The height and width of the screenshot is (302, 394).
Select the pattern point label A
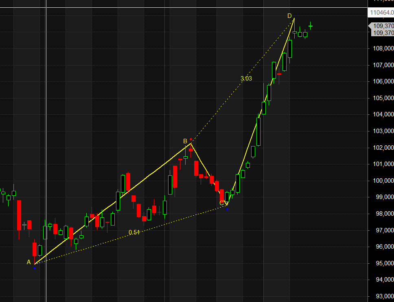coord(28,262)
